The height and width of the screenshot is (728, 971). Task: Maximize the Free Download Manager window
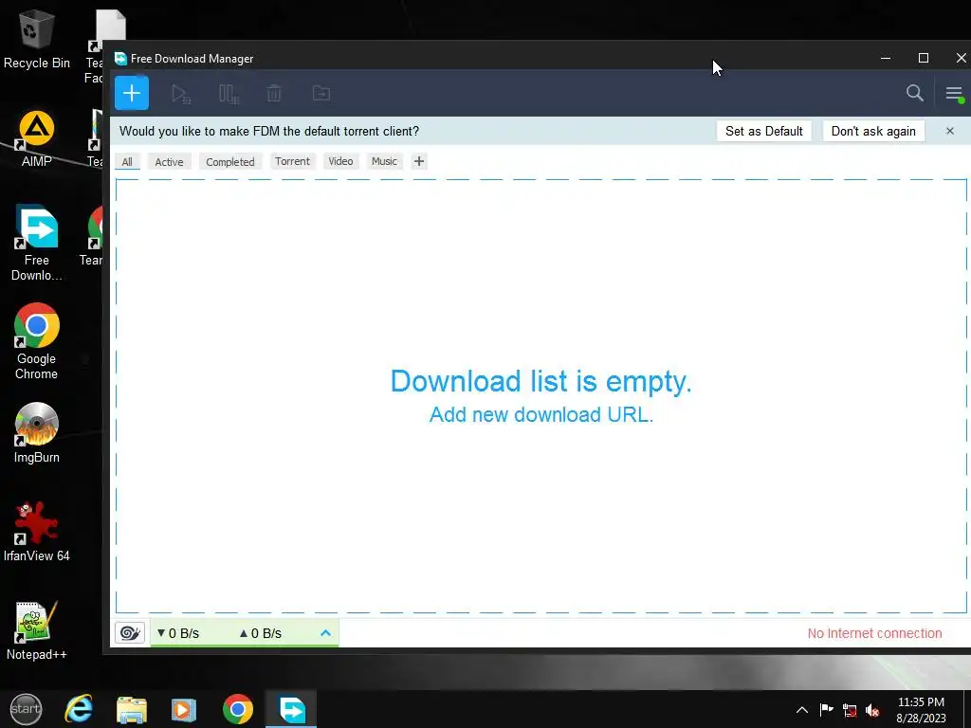(924, 58)
